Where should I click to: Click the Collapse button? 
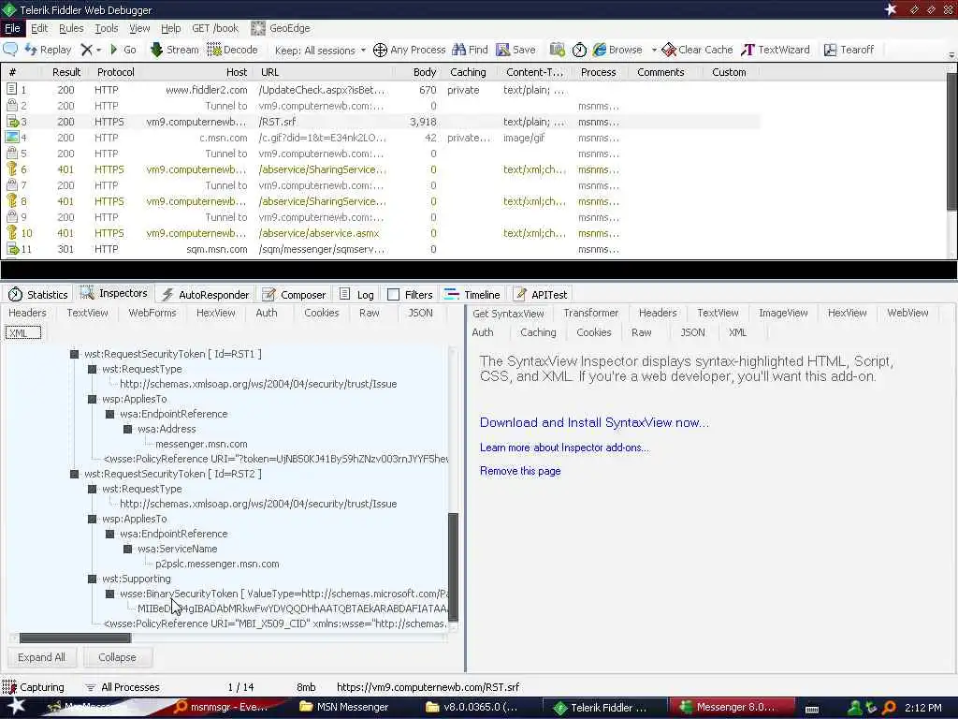point(117,657)
